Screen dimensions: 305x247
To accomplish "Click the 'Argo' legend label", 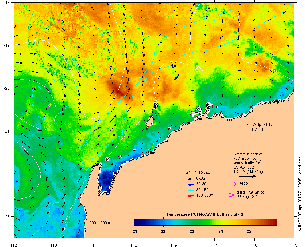I will pyautogui.click(x=244, y=183).
